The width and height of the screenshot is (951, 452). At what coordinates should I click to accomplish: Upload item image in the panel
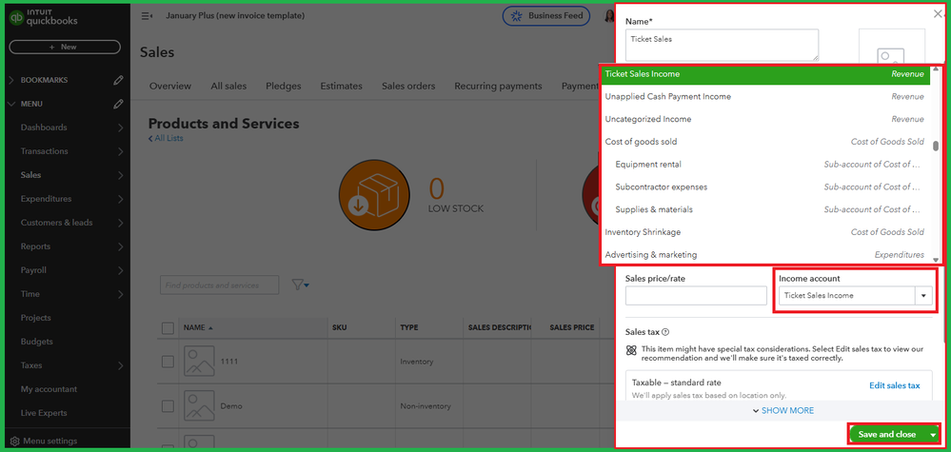click(x=892, y=46)
